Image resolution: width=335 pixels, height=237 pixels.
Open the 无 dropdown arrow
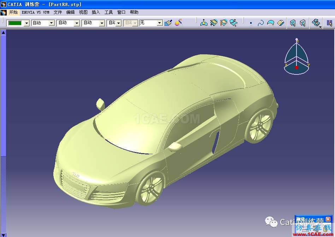[x=160, y=23]
